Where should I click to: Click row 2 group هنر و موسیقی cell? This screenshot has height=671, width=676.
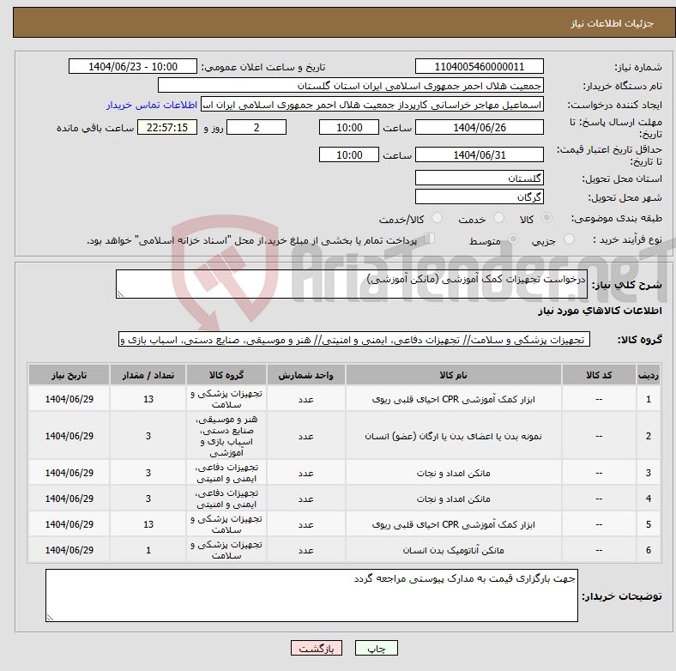coord(226,436)
